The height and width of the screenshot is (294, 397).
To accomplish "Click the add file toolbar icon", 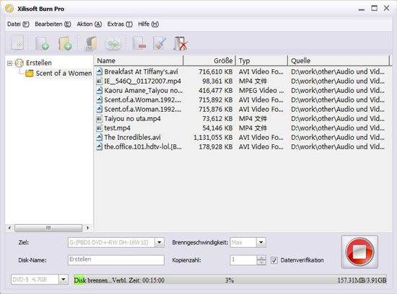I will (42, 43).
